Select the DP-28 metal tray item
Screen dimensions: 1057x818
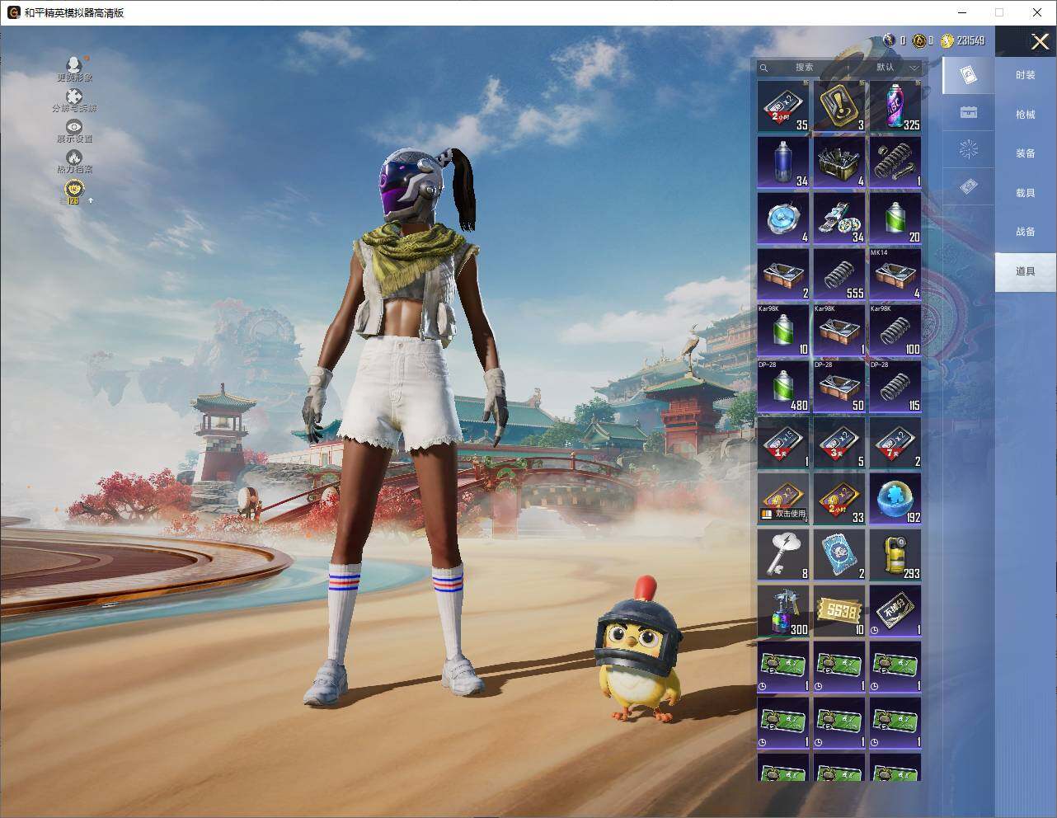point(839,387)
